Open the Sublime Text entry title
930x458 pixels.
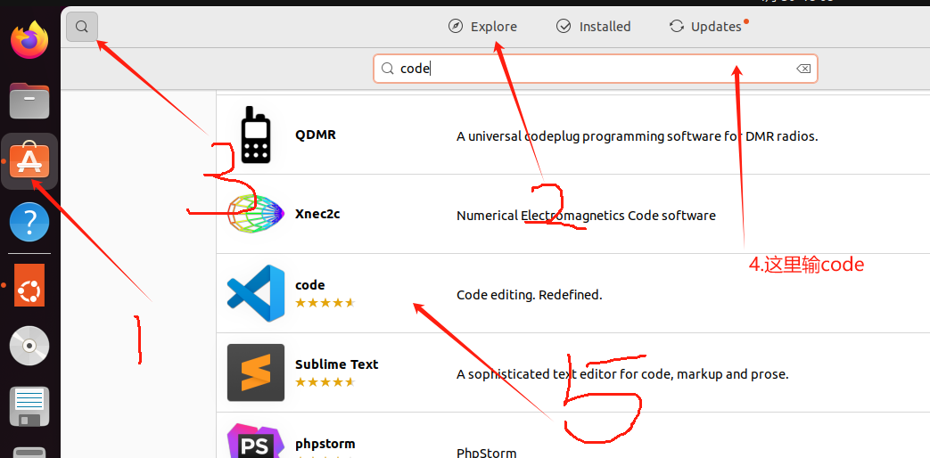point(336,364)
